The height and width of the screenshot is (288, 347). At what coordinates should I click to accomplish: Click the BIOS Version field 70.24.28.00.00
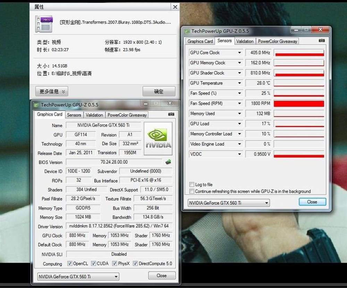114,162
